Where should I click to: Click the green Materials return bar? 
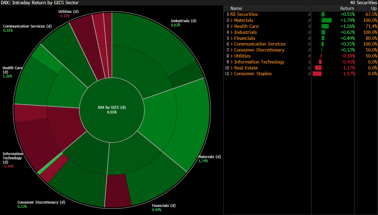tap(326, 20)
